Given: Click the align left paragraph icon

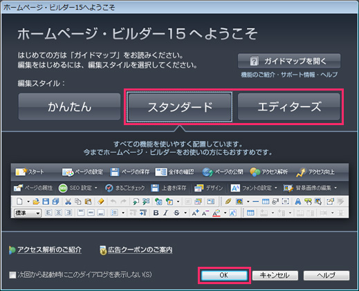Looking at the screenshot, I should pyautogui.click(x=48, y=212).
